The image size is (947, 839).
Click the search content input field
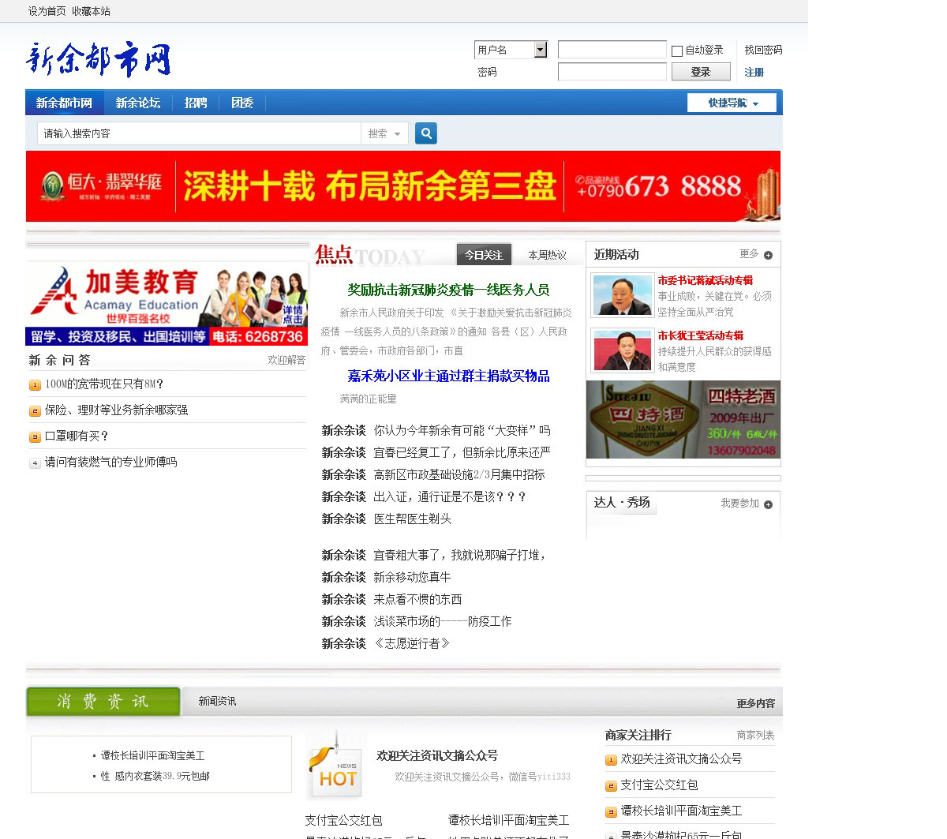point(199,133)
